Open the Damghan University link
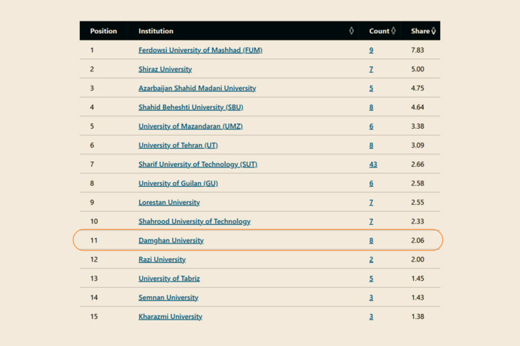Image resolution: width=520 pixels, height=346 pixels. [x=171, y=240]
